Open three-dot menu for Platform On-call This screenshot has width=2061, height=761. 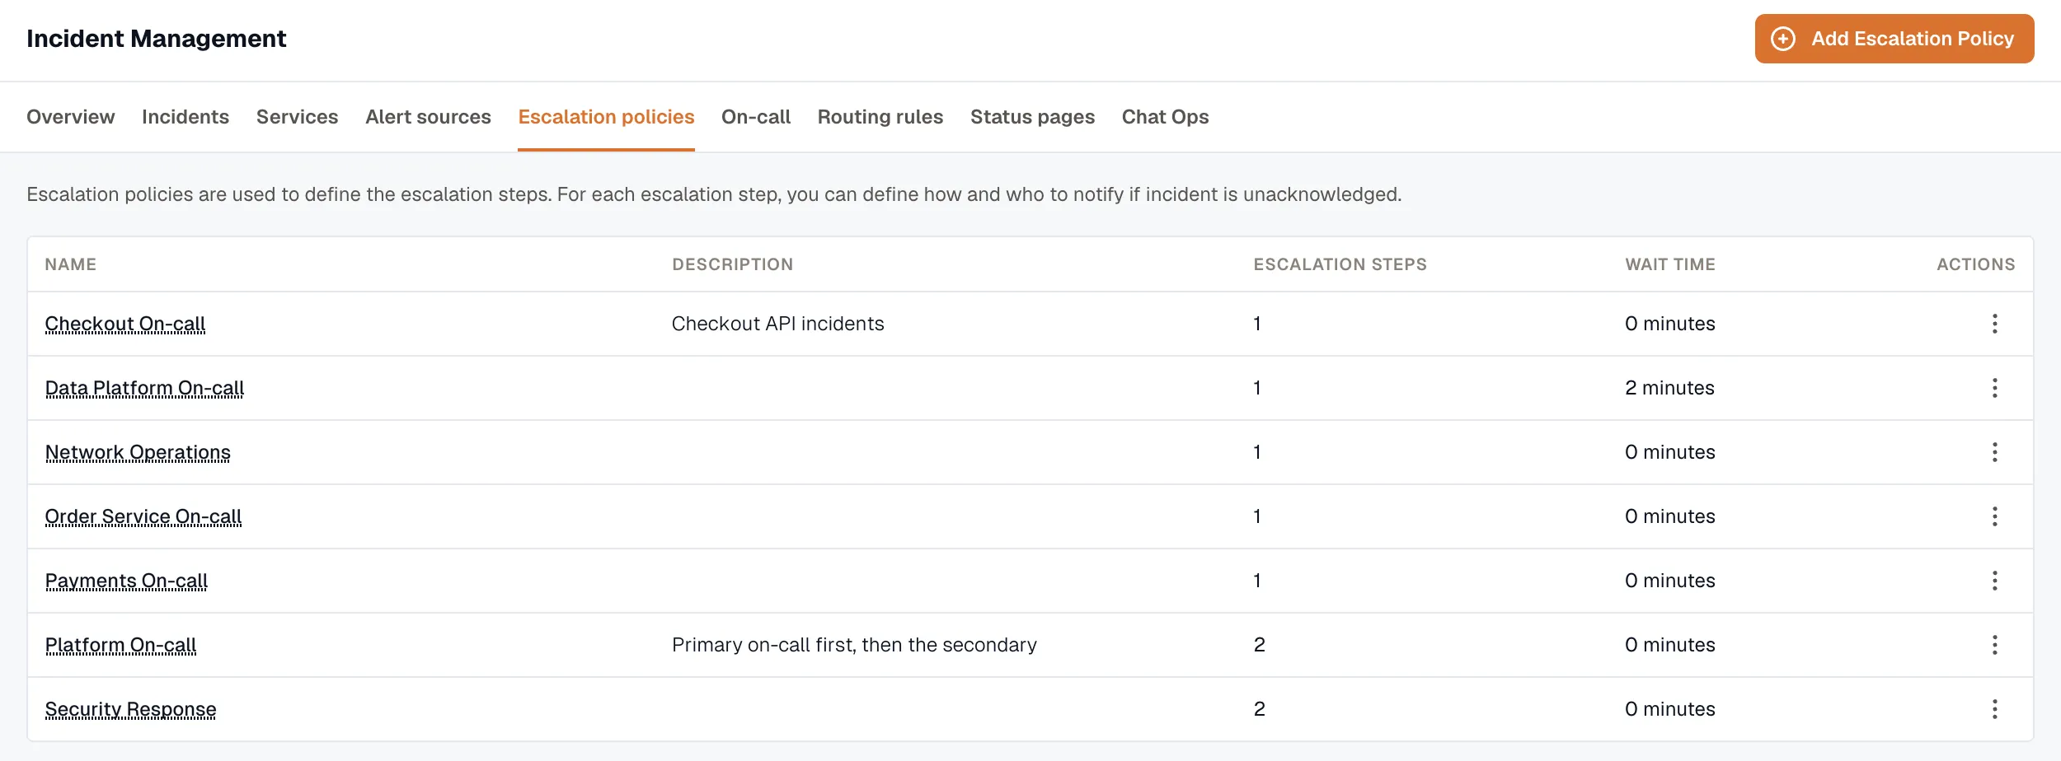point(1994,645)
